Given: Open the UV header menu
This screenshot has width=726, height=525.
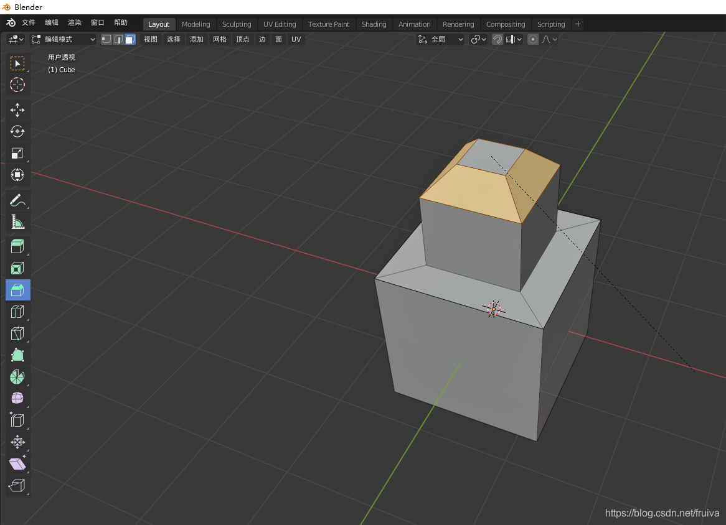Looking at the screenshot, I should (296, 39).
